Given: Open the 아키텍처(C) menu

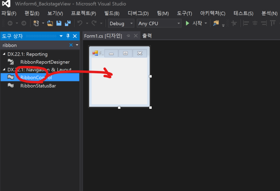Looking at the screenshot, I should coord(213,13).
